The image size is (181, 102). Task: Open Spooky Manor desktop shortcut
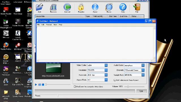(18, 93)
